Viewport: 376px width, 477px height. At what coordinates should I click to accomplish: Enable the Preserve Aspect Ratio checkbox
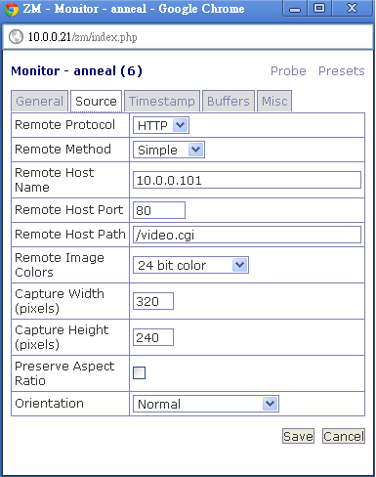tap(140, 372)
